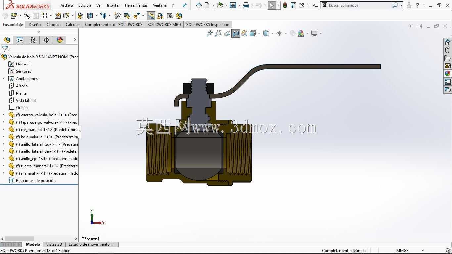Viewport: 452px width, 254px height.
Task: Open Bill of Materials icon
Action: [x=127, y=16]
